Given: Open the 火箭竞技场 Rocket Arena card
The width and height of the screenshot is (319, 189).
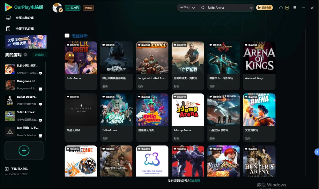Looking at the screenshot, I should (259, 118).
